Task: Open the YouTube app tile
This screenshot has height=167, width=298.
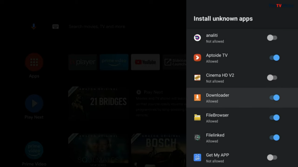Action: pyautogui.click(x=145, y=62)
